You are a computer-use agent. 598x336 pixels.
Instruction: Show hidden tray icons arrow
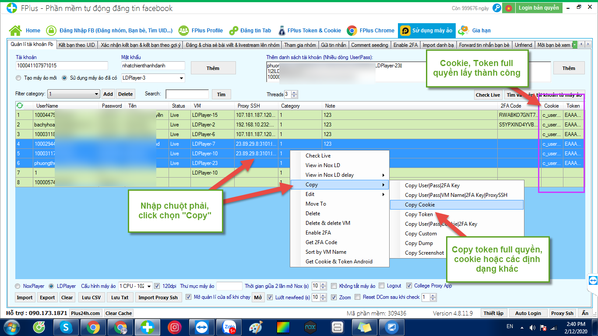coord(522,327)
